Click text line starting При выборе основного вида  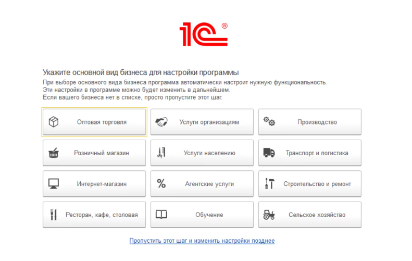pos(185,82)
